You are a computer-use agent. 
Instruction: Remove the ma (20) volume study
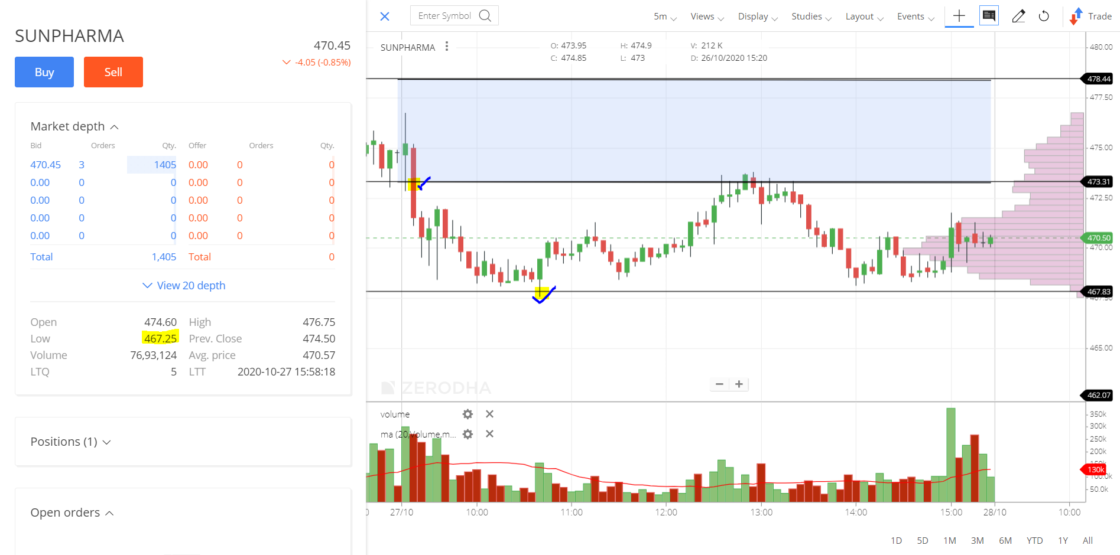tap(489, 434)
